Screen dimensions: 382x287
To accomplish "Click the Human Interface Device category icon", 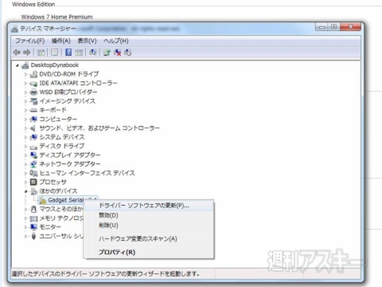I will point(33,173).
